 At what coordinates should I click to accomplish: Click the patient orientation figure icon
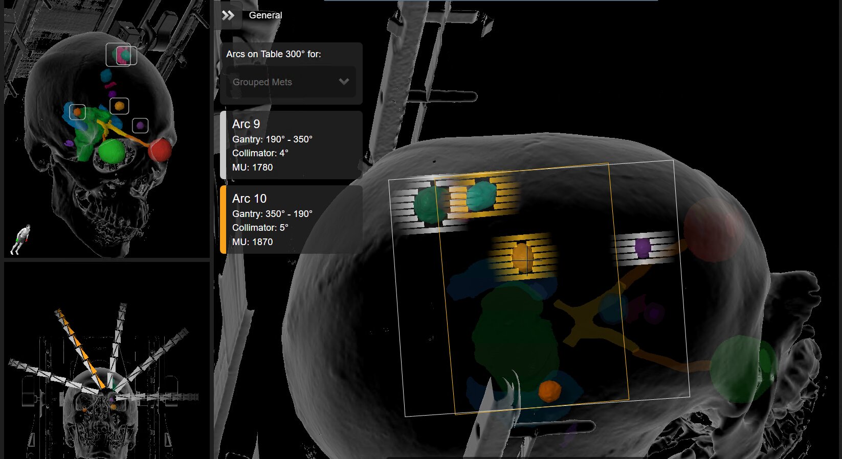[x=21, y=239]
